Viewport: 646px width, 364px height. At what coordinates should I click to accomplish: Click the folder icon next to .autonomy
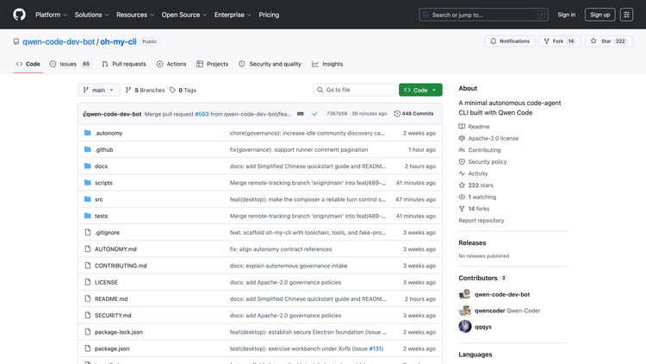click(x=87, y=133)
